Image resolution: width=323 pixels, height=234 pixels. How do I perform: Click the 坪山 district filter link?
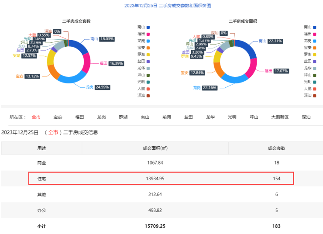(254, 117)
